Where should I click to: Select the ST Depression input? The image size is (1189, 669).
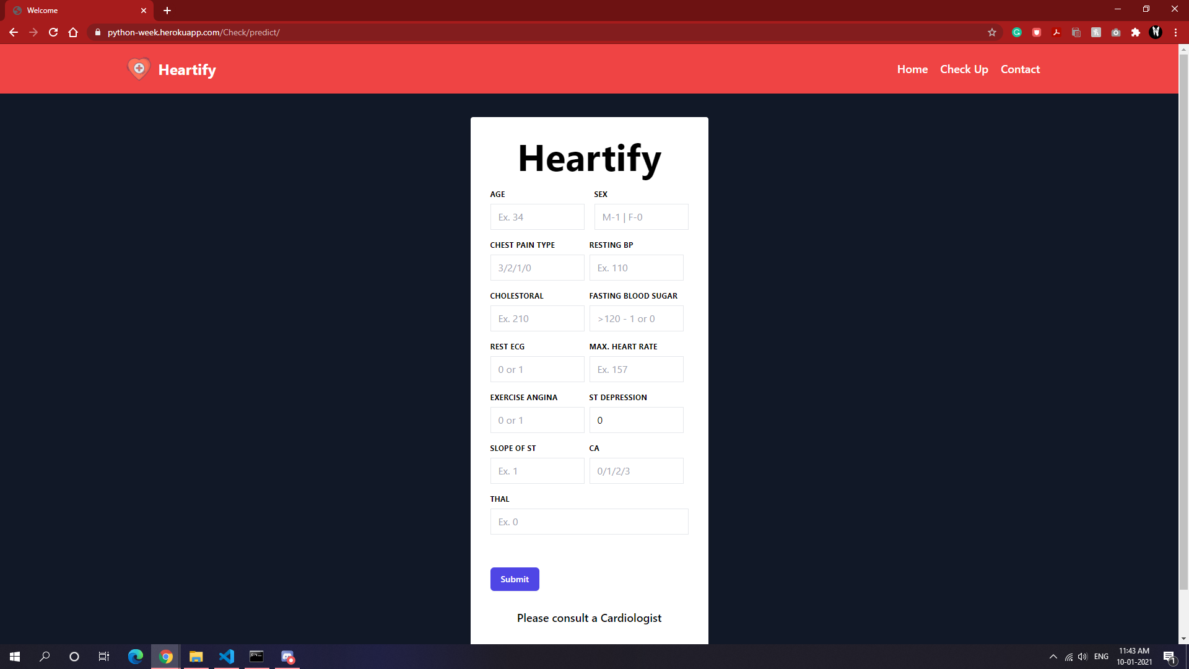[x=636, y=421]
